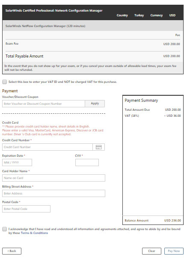Image resolution: width=184 pixels, height=261 pixels.
Task: Click the Balance Amount 'USD 236.00' value
Action: point(172,220)
